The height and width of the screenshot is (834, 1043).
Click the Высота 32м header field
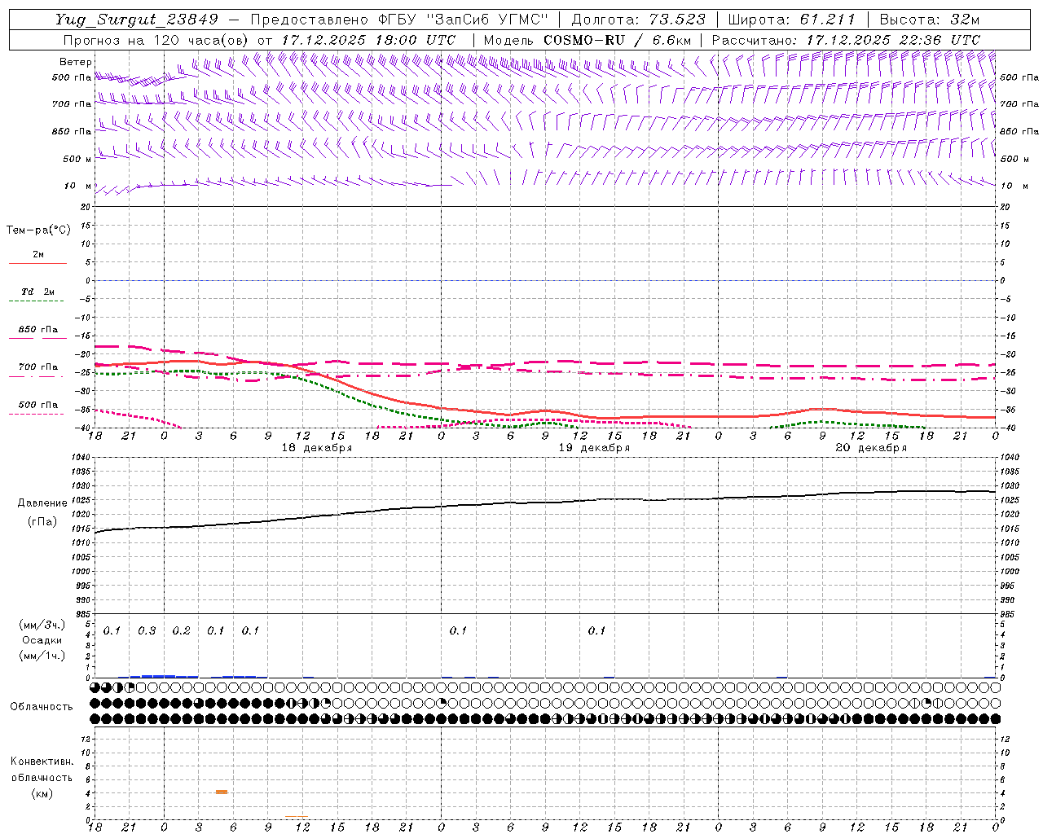point(929,20)
